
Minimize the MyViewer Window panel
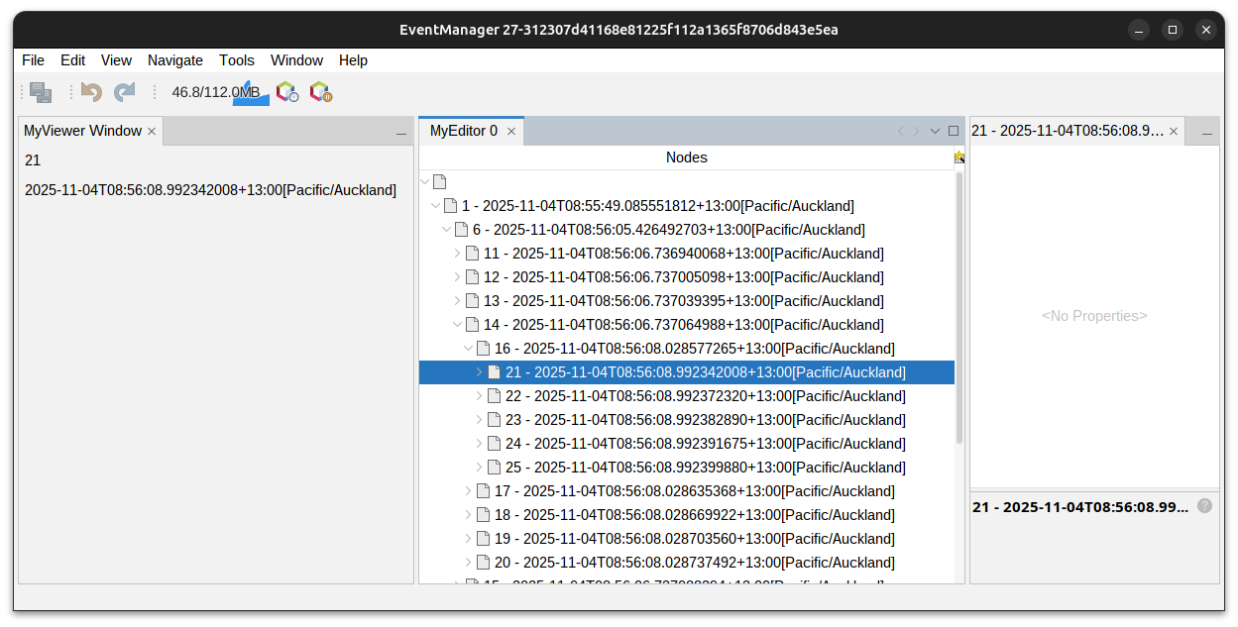401,132
